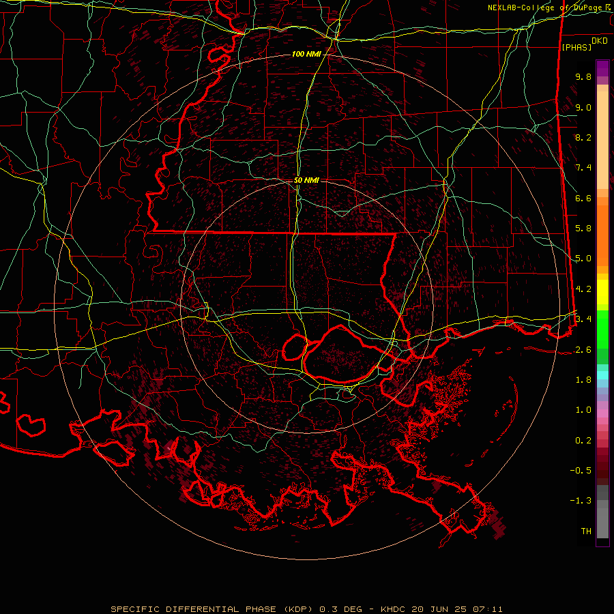Click the 5.8 scale value
This screenshot has width=614, height=614.
pos(583,229)
